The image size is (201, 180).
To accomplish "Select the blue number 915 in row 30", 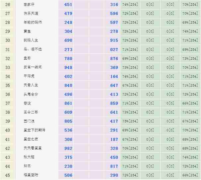I will (x=114, y=40).
